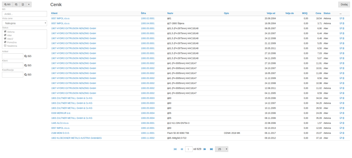
Task: Open the Vrsta cene dropdown showing Nakupna
Action: (x=24, y=23)
